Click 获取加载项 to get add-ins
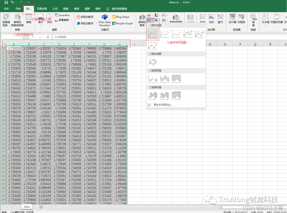 [x=85, y=17]
